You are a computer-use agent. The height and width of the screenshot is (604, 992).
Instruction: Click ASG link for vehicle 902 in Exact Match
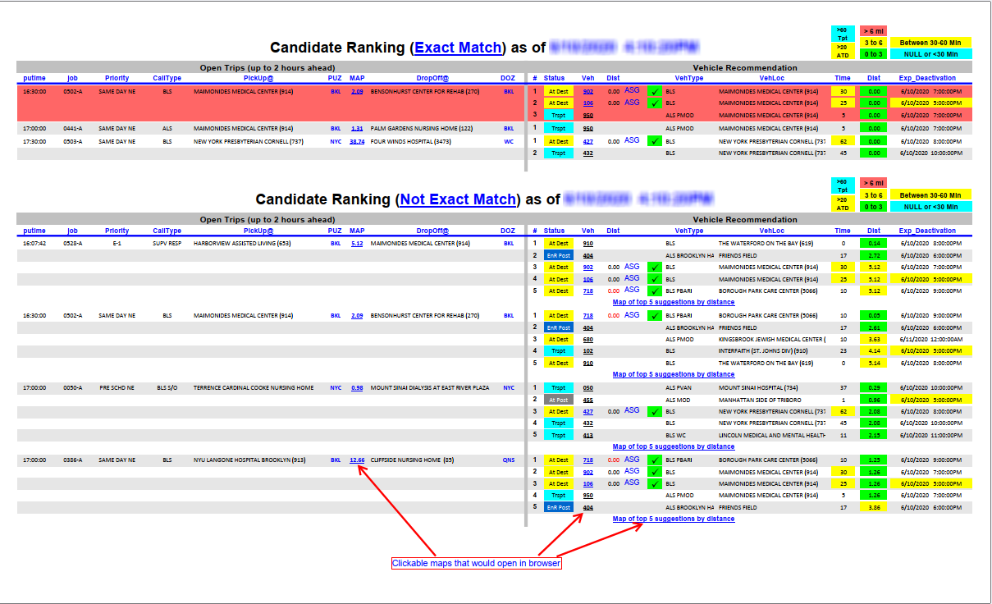click(x=632, y=90)
